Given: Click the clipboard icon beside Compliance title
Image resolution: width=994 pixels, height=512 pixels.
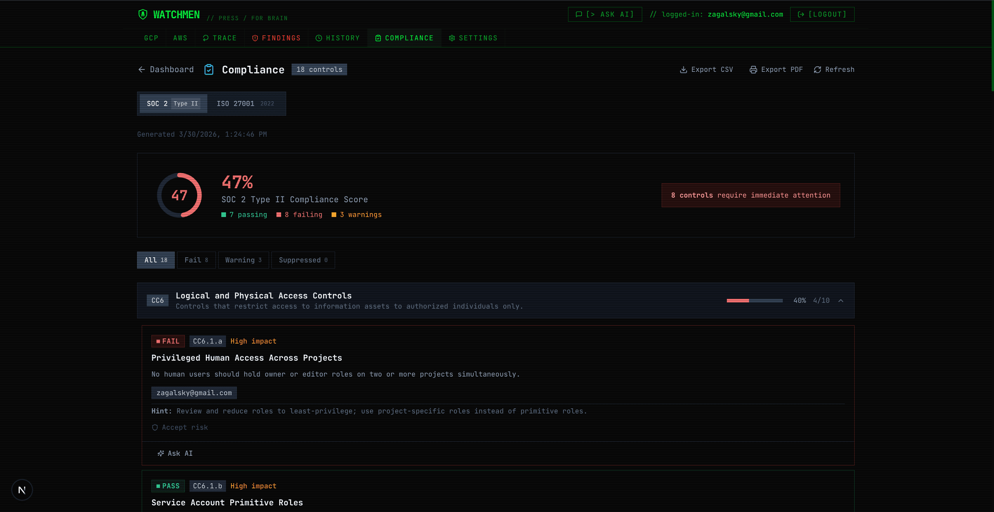Looking at the screenshot, I should click(x=209, y=69).
